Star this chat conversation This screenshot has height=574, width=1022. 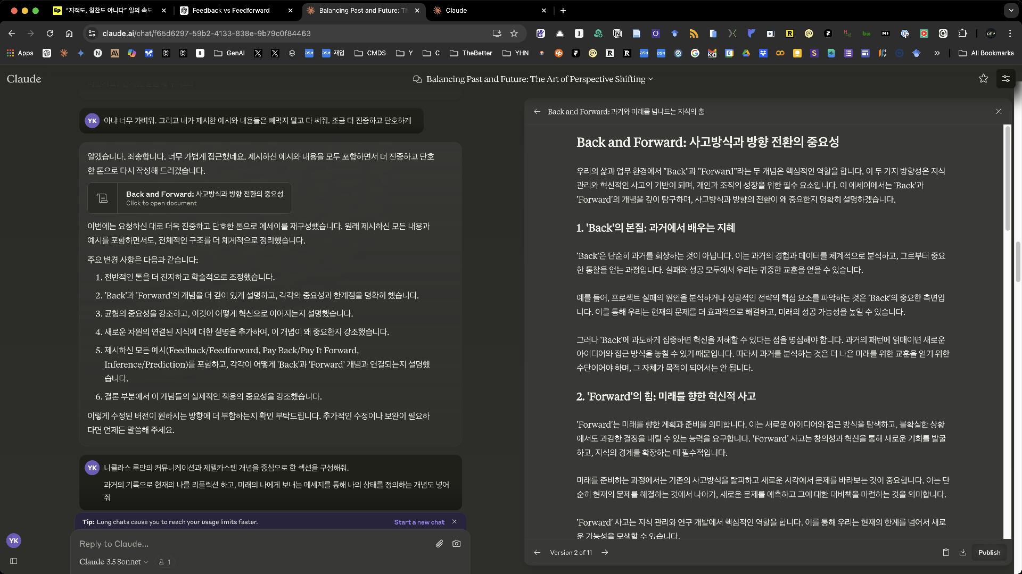click(x=983, y=79)
